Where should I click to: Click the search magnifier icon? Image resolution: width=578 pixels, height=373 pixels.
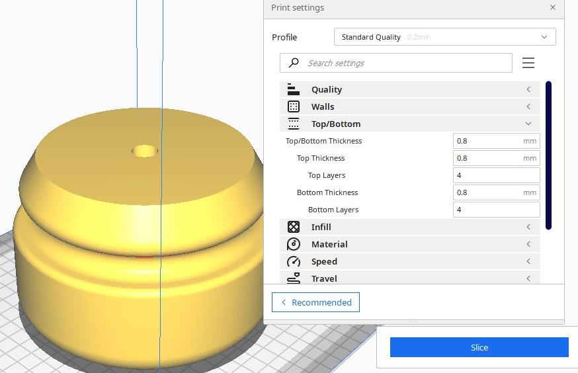coord(294,63)
